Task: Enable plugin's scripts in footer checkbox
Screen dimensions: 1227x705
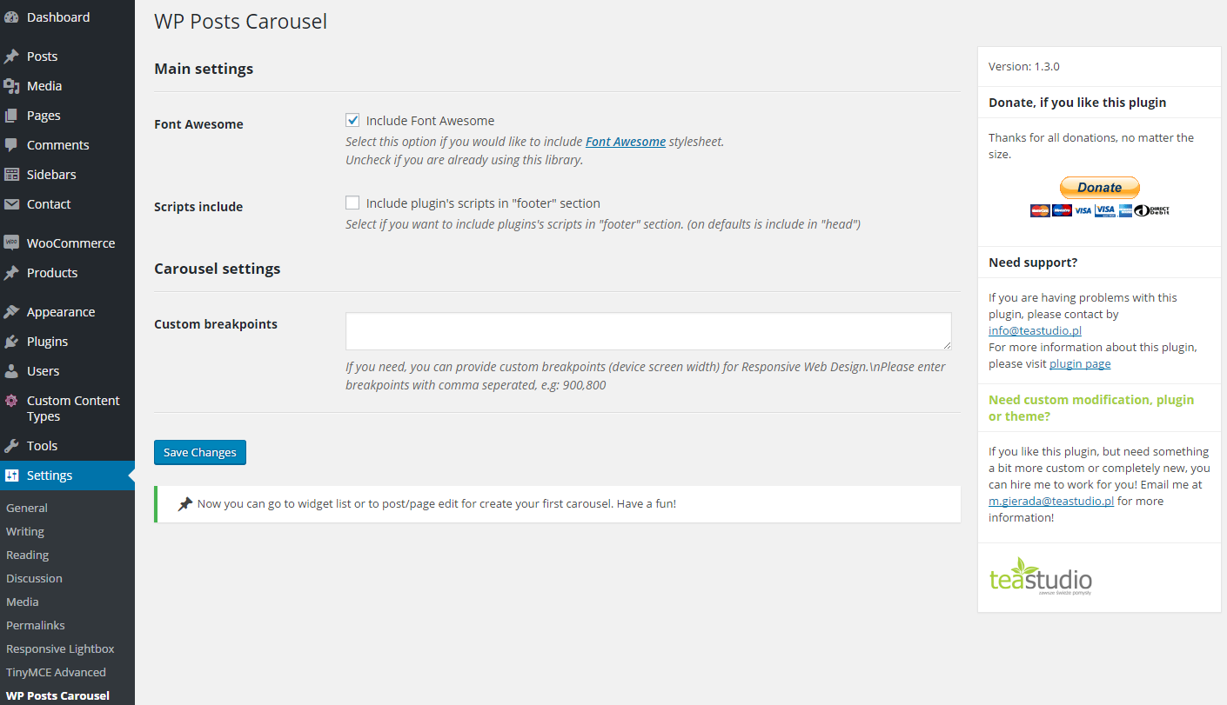Action: point(352,203)
